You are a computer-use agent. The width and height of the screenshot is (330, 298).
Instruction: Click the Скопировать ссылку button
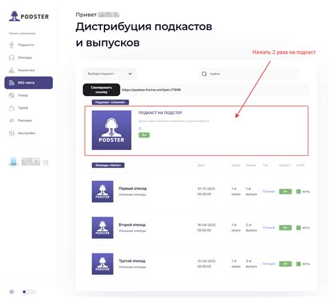(102, 90)
